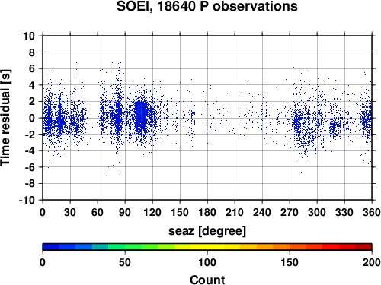
Task: Click the 200 label under the colorbar
Action: point(372,262)
